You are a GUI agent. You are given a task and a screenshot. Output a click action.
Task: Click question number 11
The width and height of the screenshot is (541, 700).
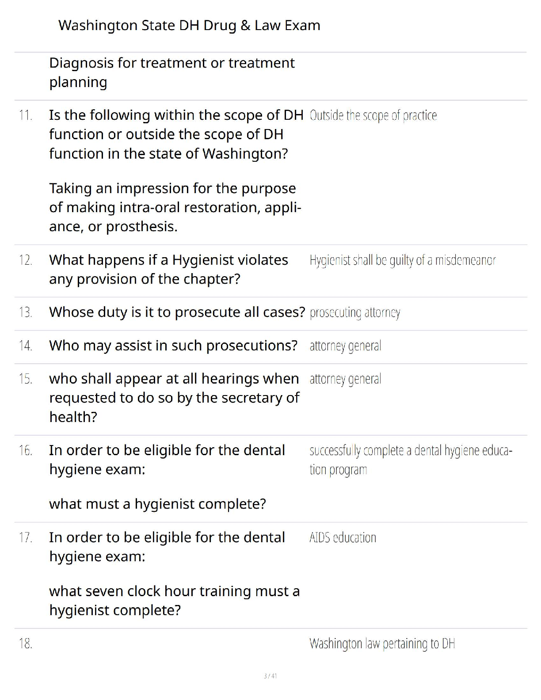[26, 115]
